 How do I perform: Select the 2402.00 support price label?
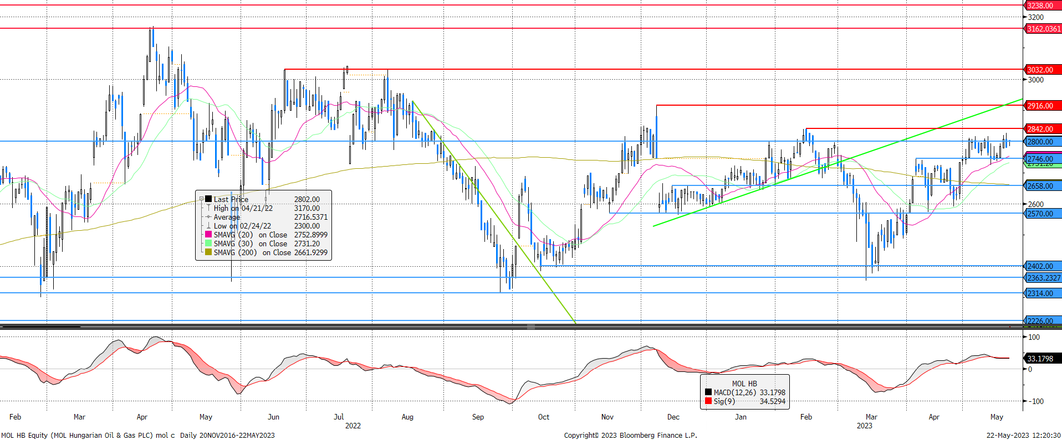point(1042,266)
